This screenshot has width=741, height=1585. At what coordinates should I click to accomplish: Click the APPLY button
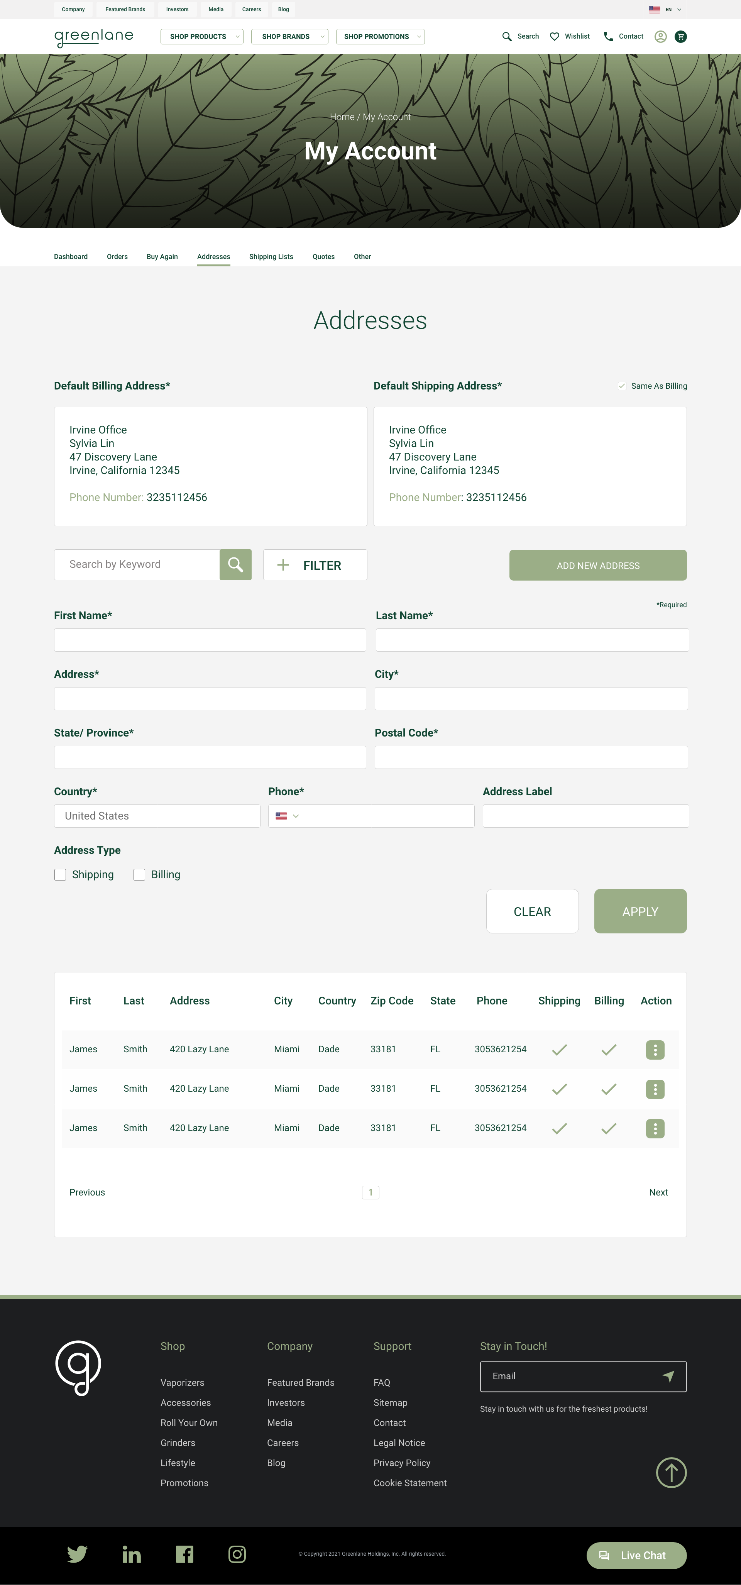(x=640, y=911)
